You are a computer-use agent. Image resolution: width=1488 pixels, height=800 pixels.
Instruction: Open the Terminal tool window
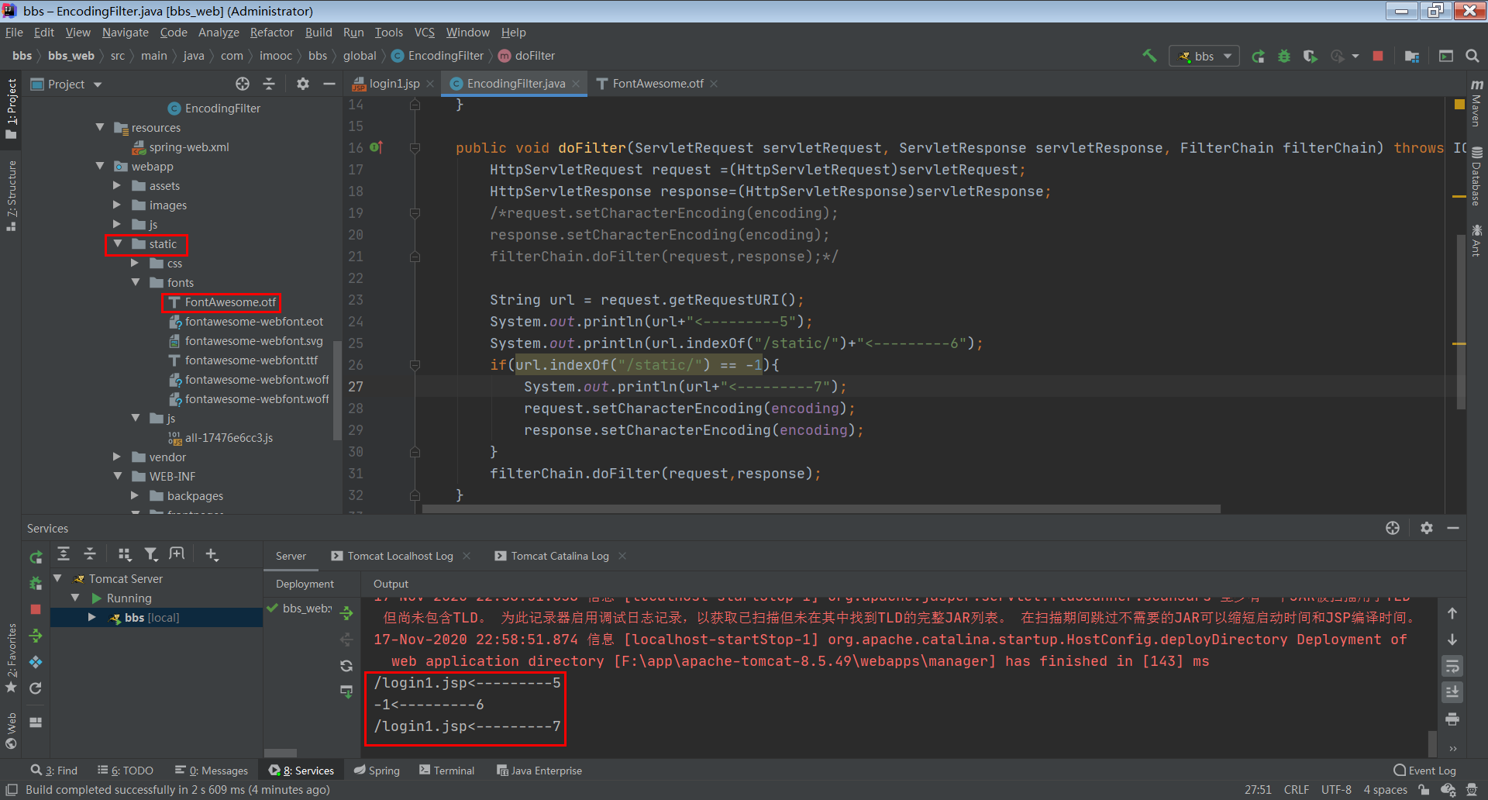tap(446, 770)
